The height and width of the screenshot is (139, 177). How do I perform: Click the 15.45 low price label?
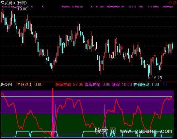point(157,78)
